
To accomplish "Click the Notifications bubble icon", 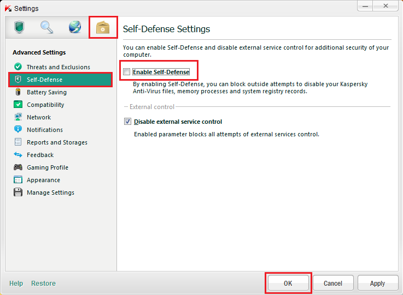I will (18, 129).
